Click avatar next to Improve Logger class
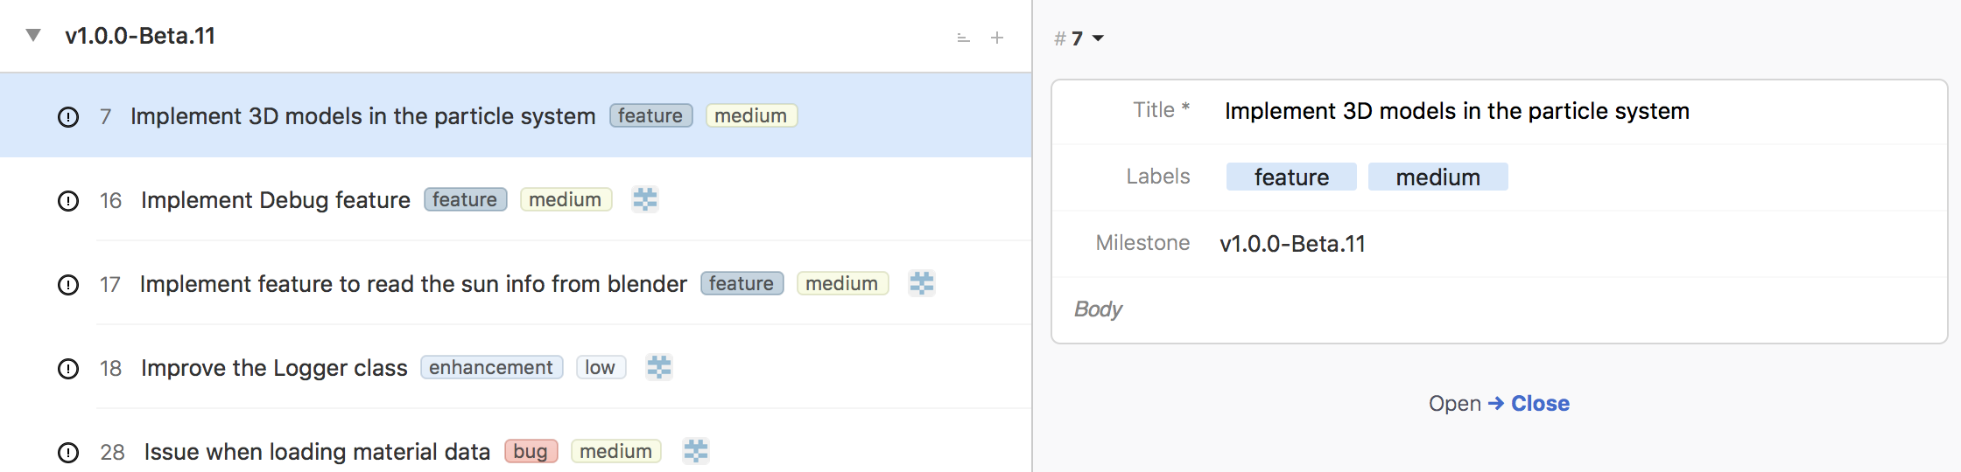The image size is (1961, 472). (659, 367)
